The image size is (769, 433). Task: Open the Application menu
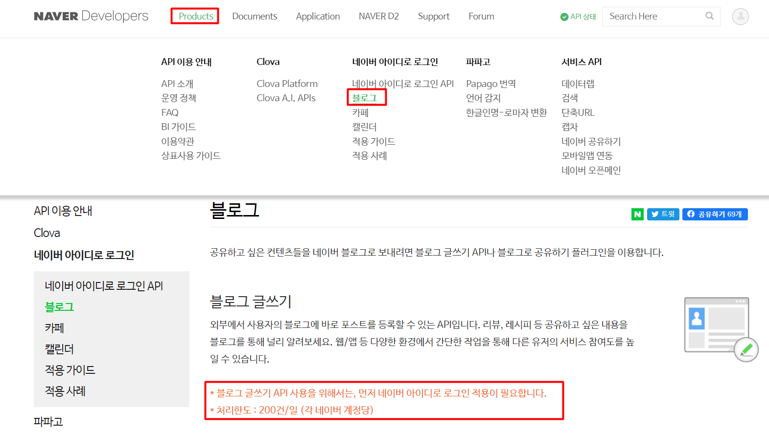click(318, 16)
